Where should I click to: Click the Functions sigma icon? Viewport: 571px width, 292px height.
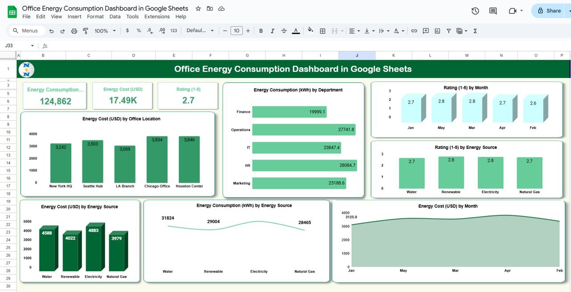click(x=475, y=31)
